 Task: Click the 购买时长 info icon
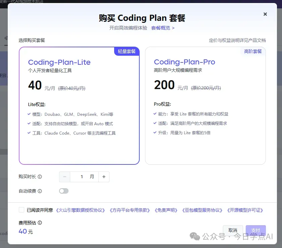[40, 177]
